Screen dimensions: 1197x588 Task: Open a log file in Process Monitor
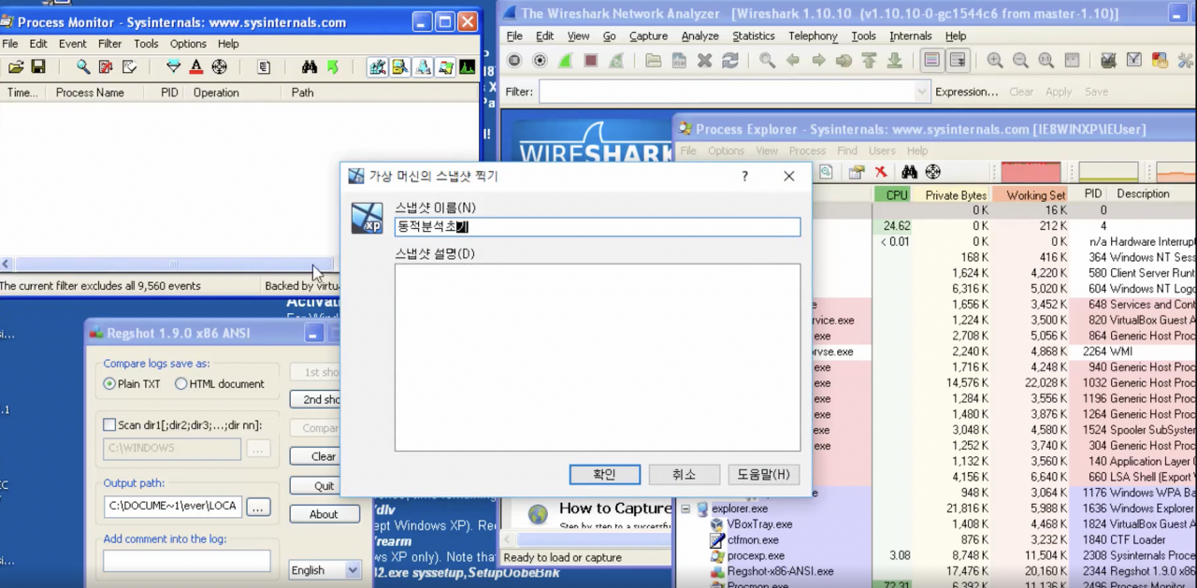click(x=16, y=66)
